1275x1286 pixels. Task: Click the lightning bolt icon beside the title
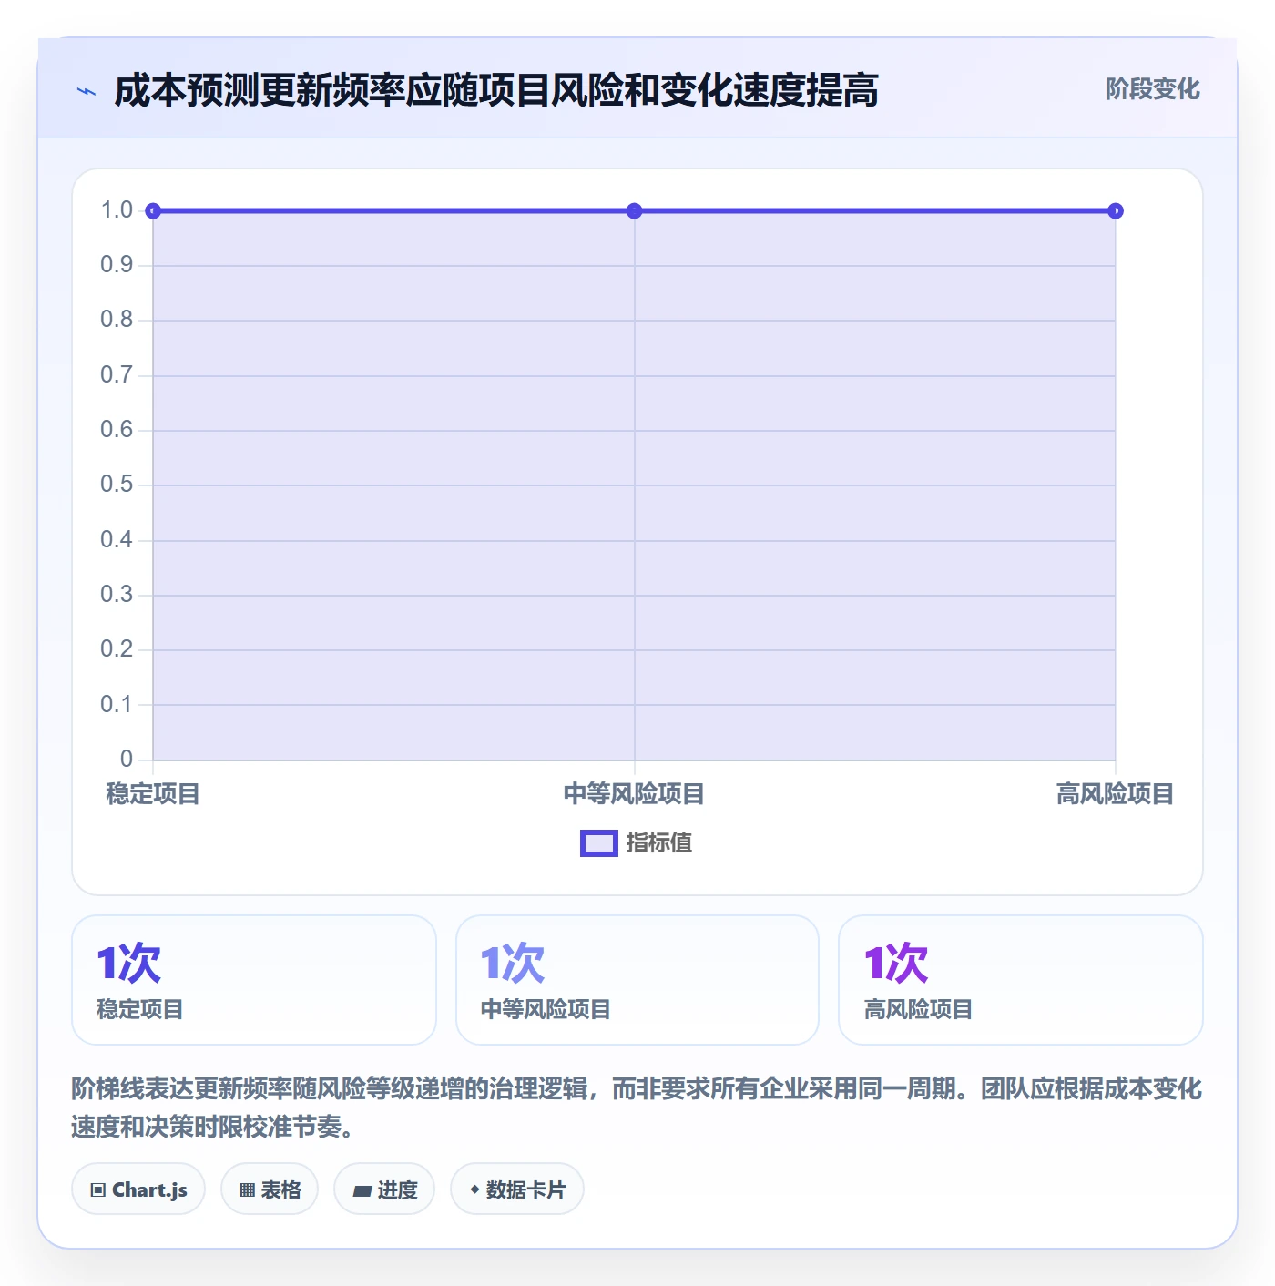point(87,91)
